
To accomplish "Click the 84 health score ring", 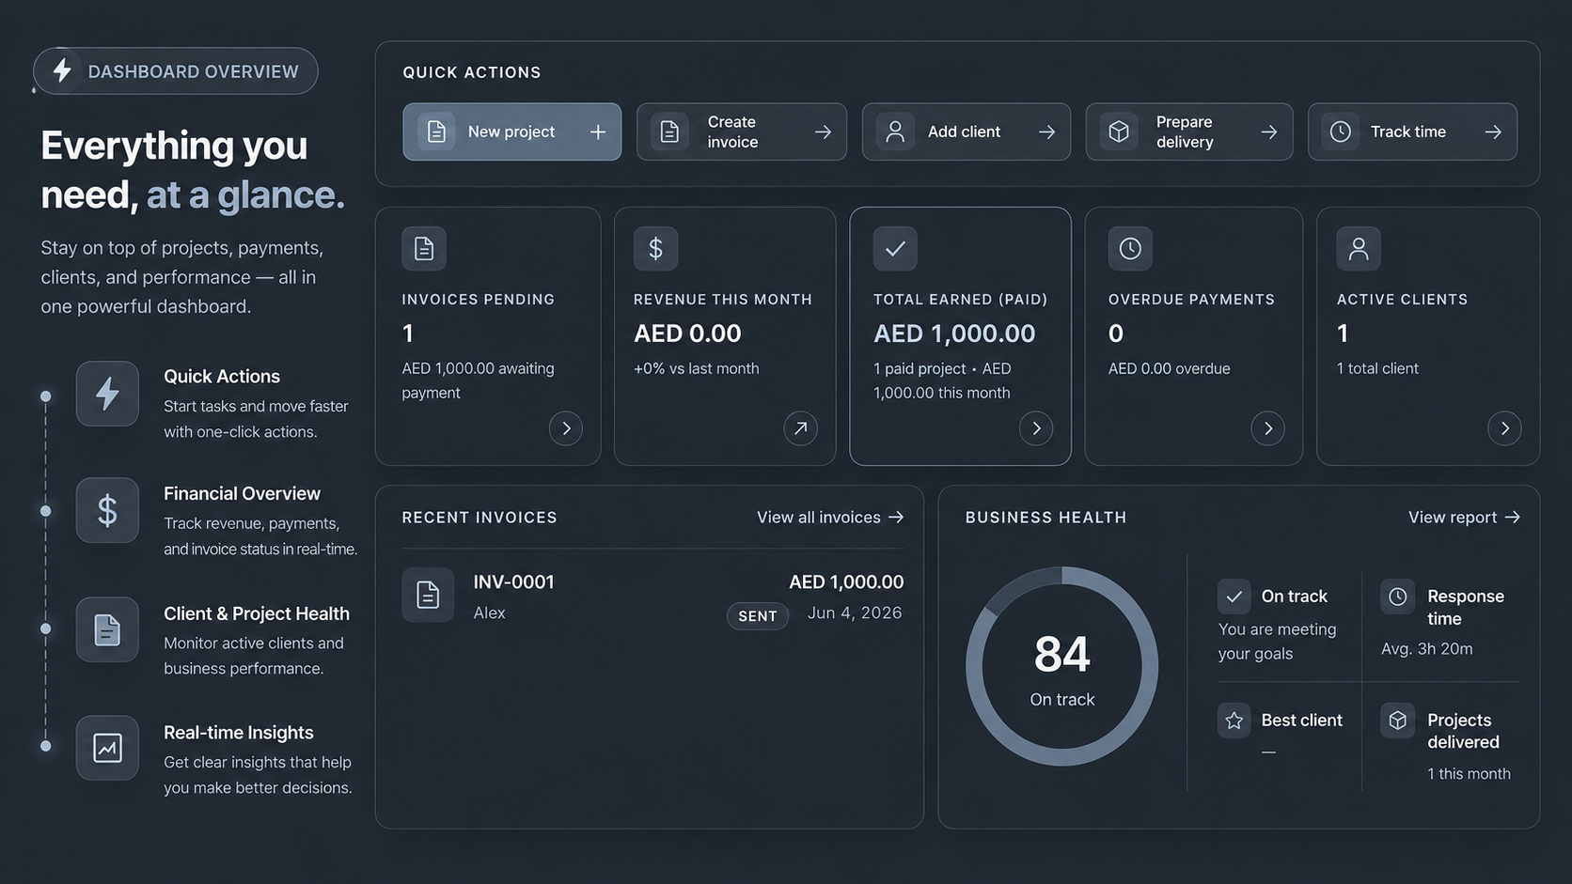I will [1062, 666].
